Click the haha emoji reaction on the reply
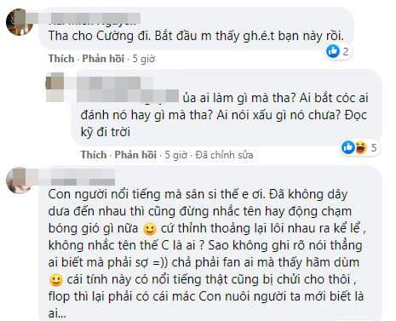The height and width of the screenshot is (321, 396). tap(361, 147)
